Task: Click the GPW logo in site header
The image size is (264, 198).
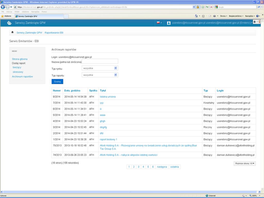Action: [x=9, y=23]
